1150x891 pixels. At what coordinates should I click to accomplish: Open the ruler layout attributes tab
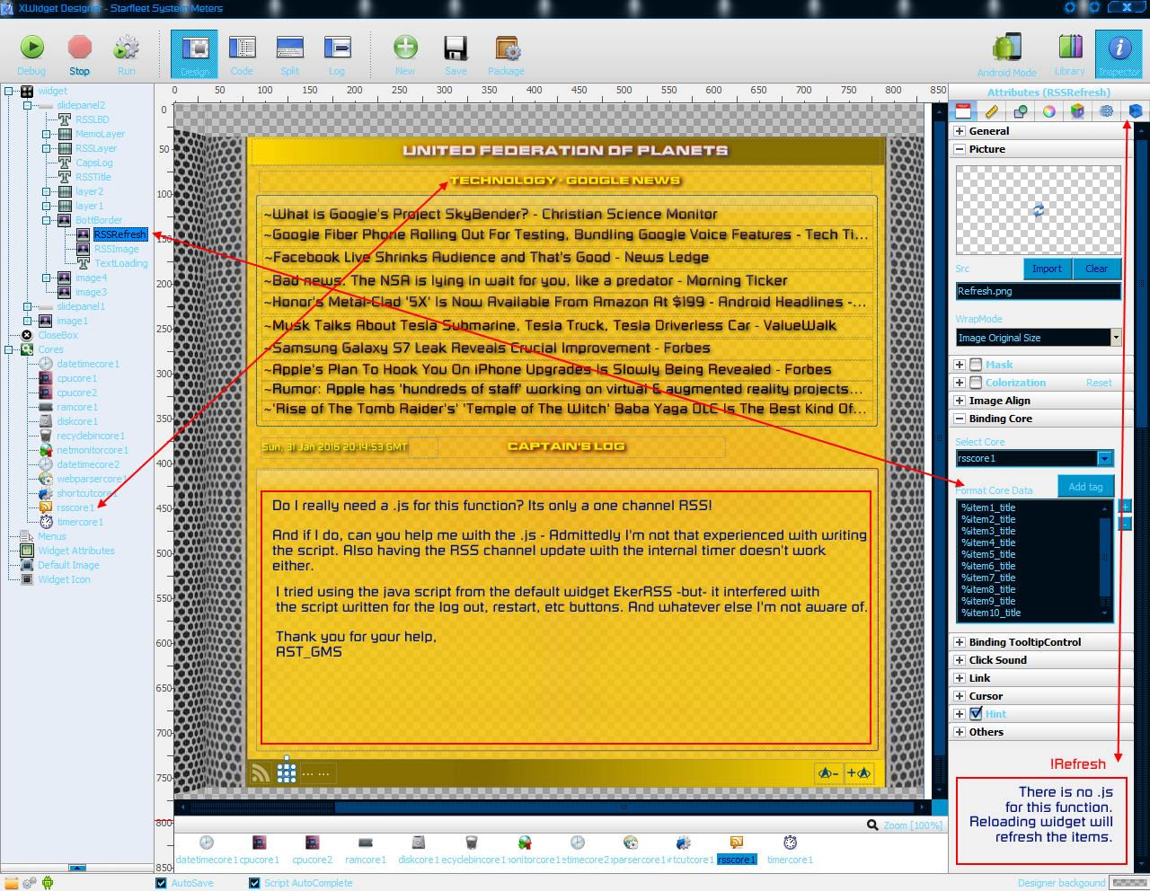click(991, 111)
